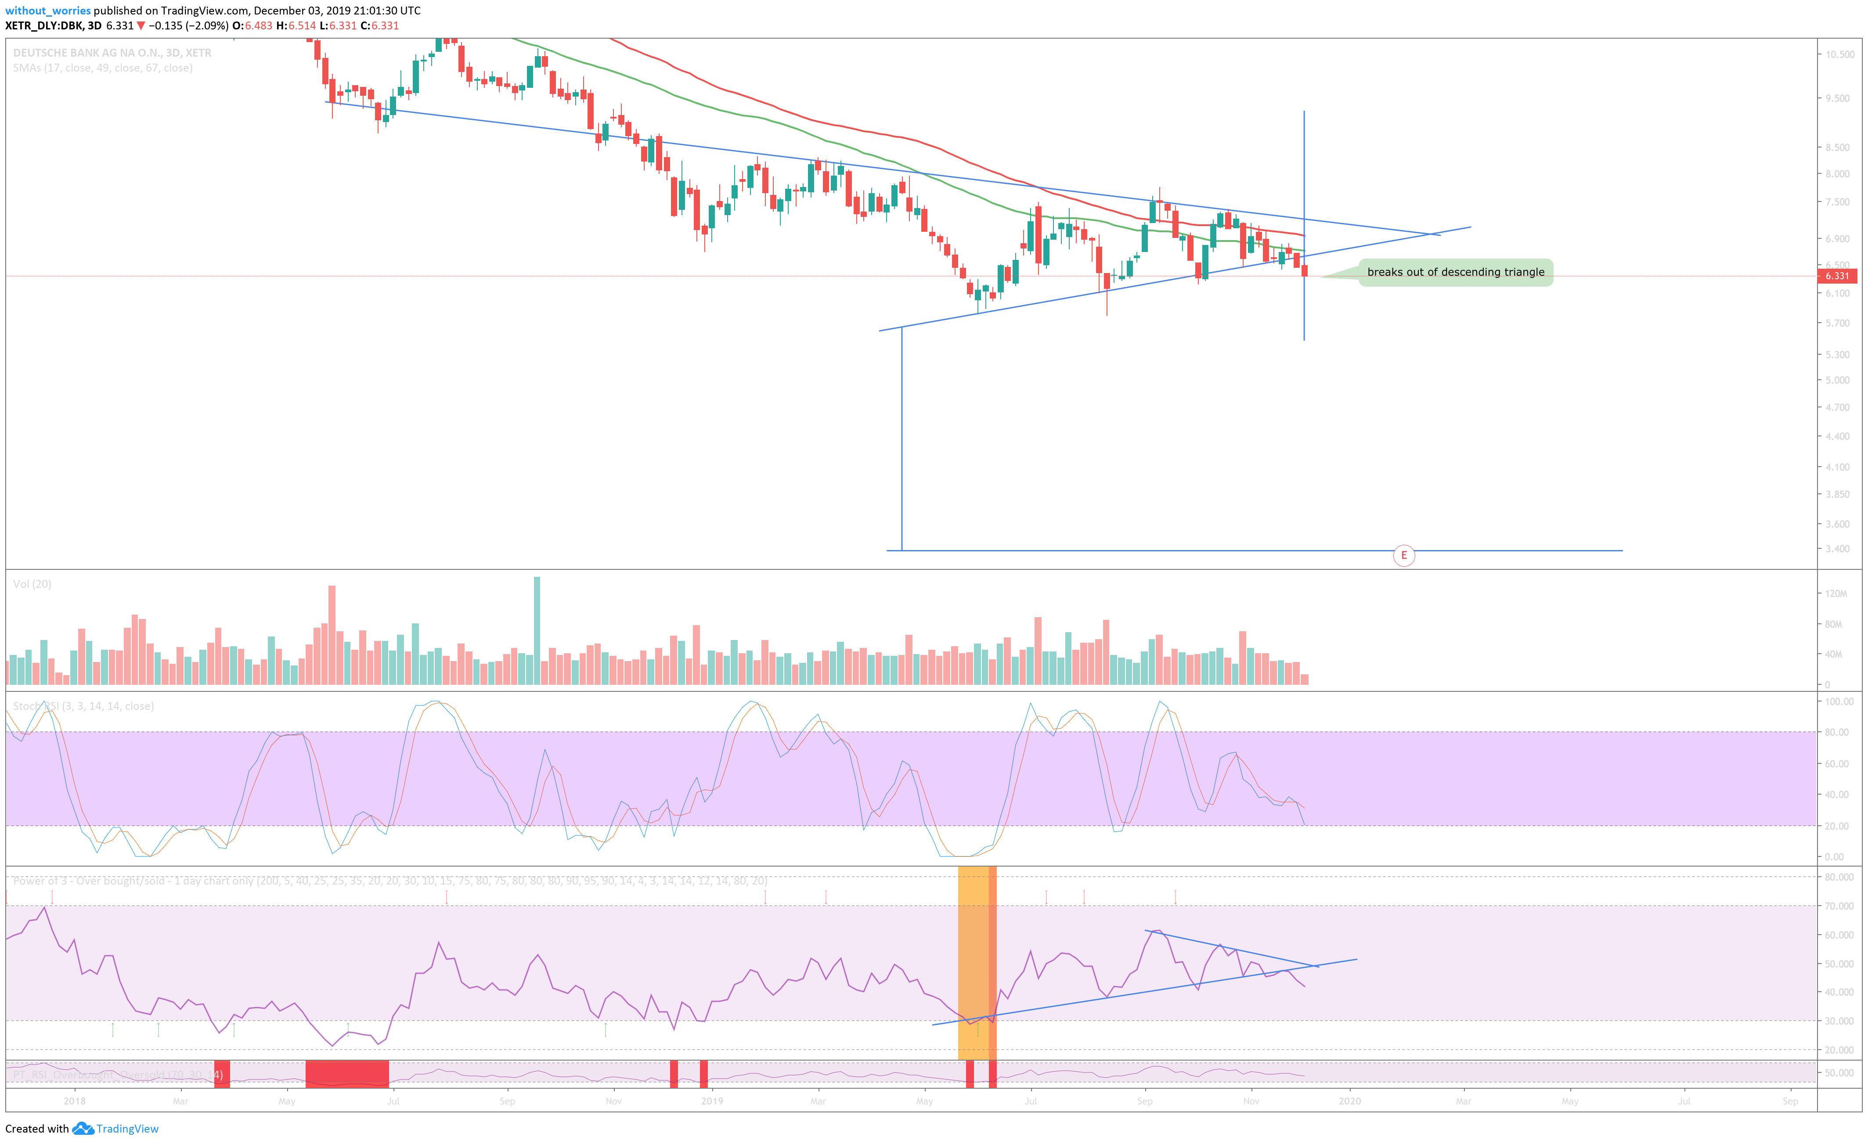
Task: Click the 5.300 price axis label
Action: pos(1837,355)
